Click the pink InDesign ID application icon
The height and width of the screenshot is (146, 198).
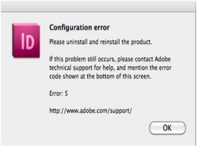click(x=26, y=41)
